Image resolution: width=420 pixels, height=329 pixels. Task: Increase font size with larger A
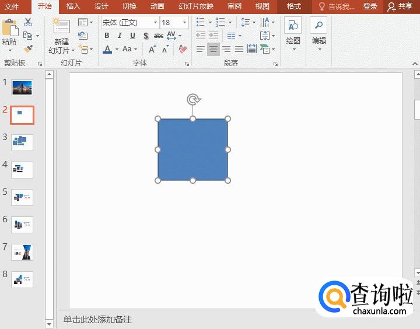[x=152, y=49]
